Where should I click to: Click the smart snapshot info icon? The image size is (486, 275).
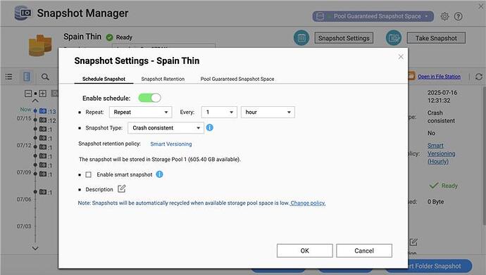[159, 174]
